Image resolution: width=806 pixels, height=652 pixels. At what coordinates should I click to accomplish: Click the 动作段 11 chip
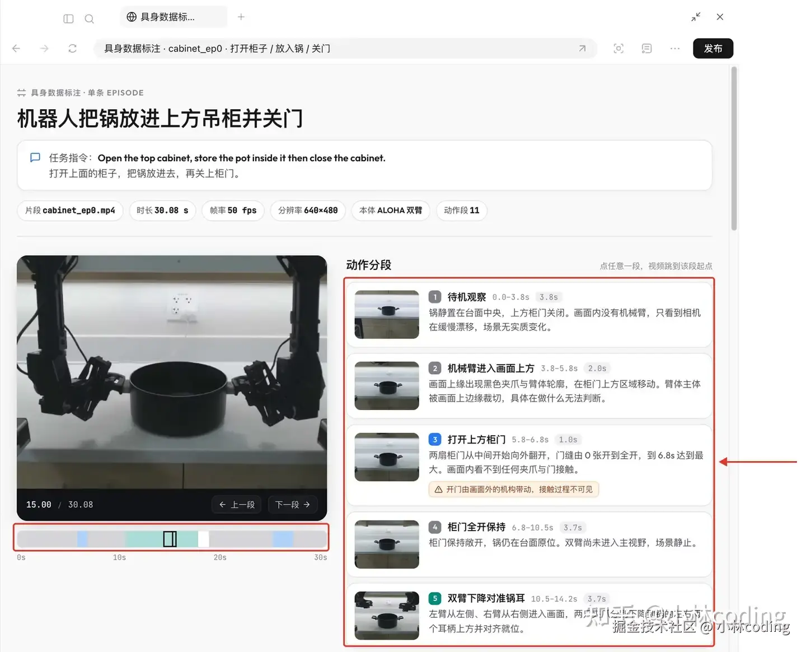point(462,211)
